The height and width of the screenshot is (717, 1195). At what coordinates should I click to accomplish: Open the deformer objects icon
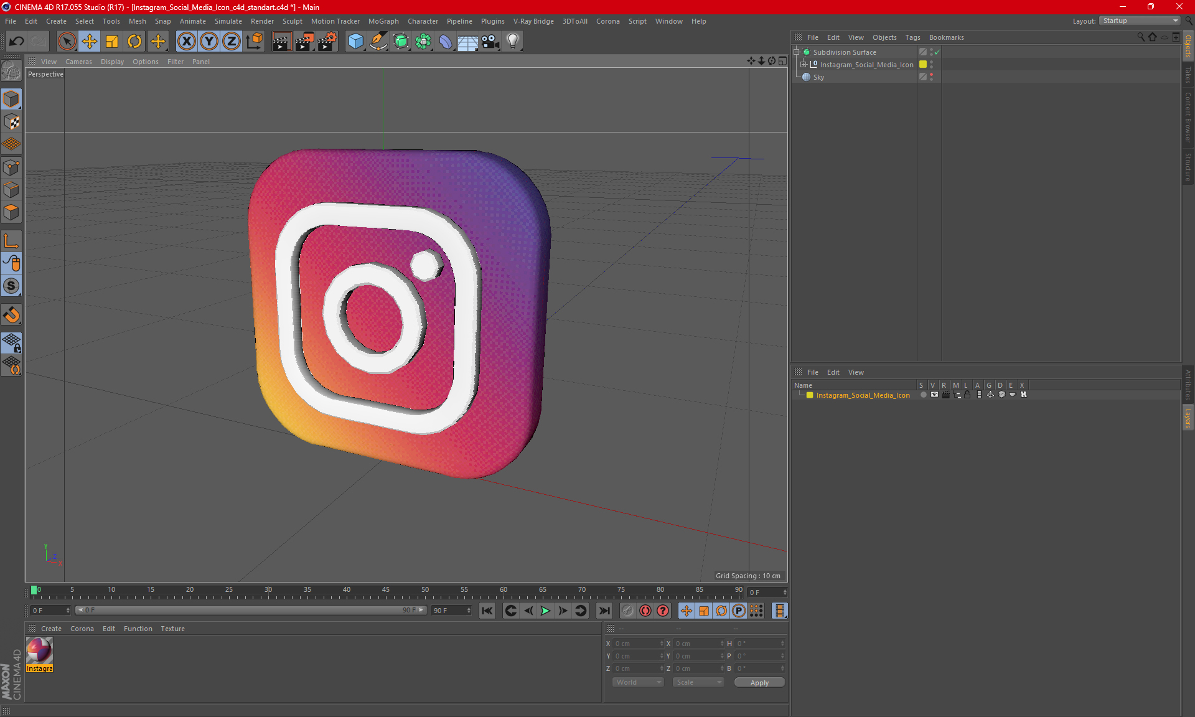coord(446,41)
